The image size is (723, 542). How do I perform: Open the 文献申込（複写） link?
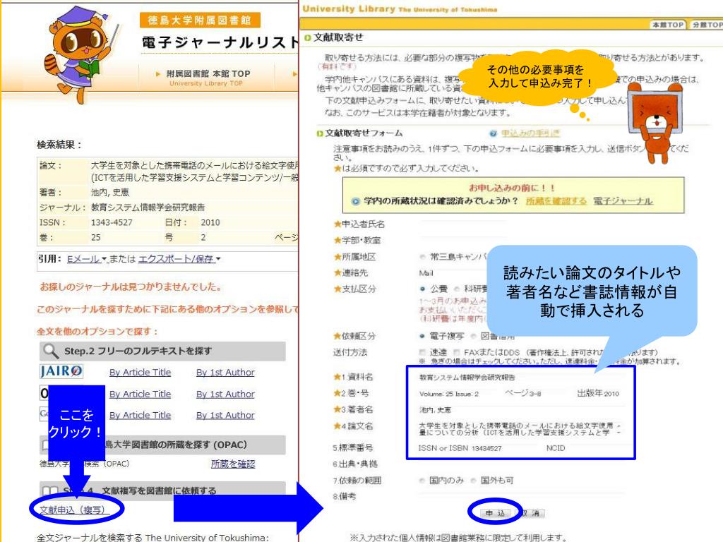[75, 510]
